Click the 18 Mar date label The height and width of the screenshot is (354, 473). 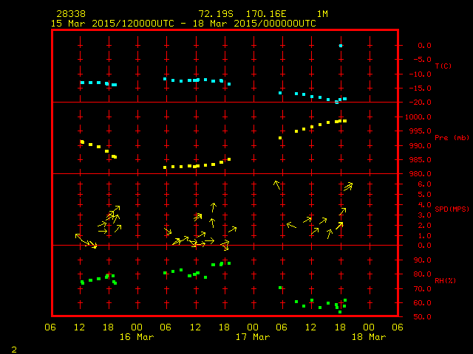(369, 337)
